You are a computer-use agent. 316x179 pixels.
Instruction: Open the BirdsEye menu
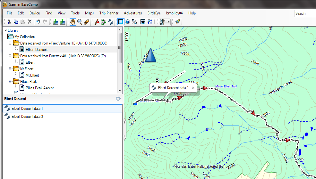point(154,13)
